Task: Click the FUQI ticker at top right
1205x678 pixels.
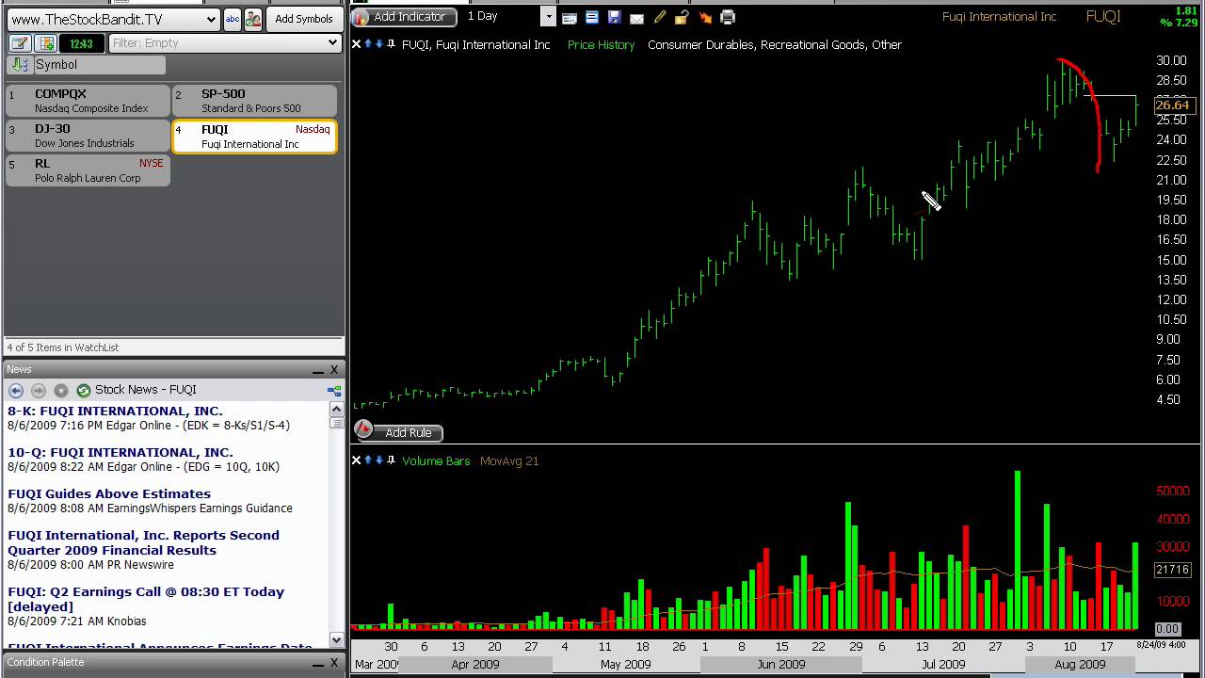Action: click(1103, 17)
